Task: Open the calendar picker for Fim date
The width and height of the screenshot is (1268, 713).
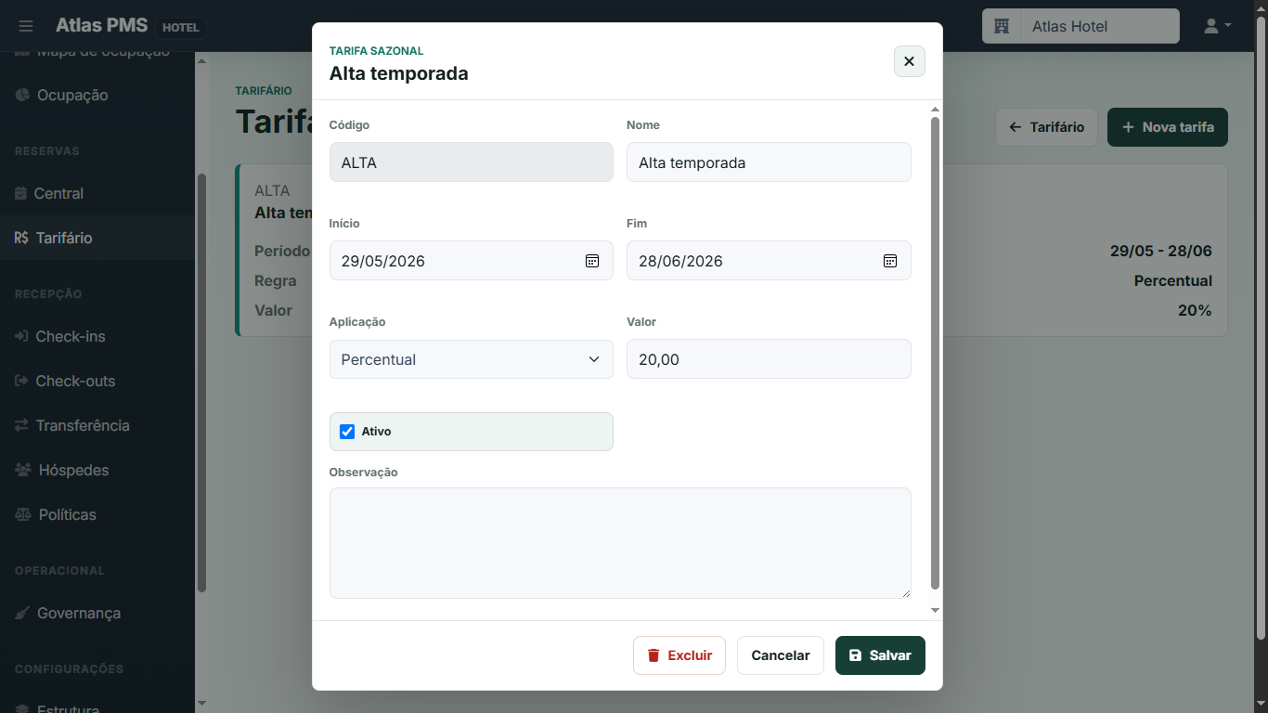Action: 889,261
